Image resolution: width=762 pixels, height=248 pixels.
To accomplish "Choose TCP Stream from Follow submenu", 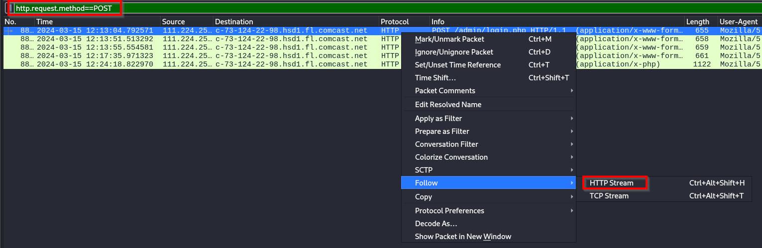I will pos(609,196).
